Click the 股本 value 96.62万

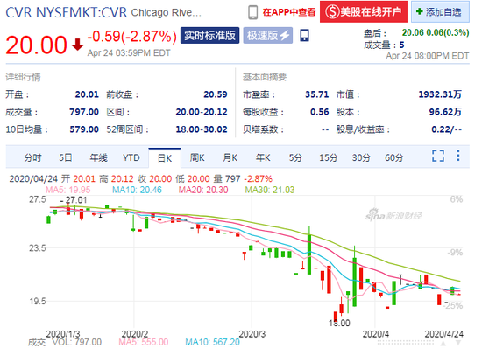pos(445,112)
